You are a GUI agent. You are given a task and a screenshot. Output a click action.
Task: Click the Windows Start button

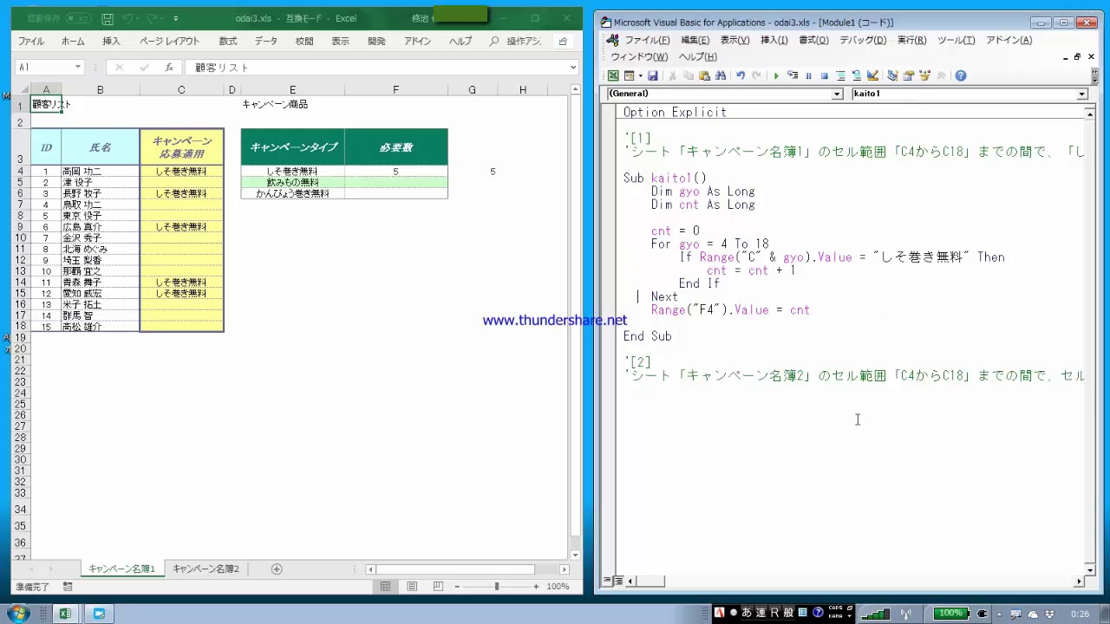pyautogui.click(x=17, y=614)
